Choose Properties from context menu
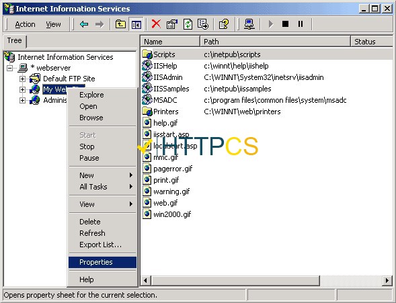This screenshot has height=303, width=396. (103, 262)
